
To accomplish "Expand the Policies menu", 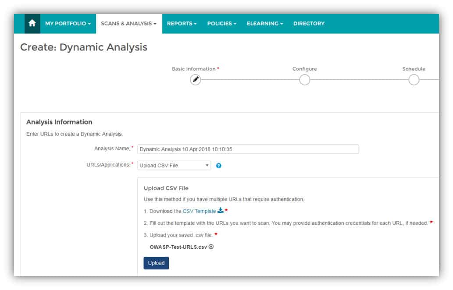I will [222, 23].
